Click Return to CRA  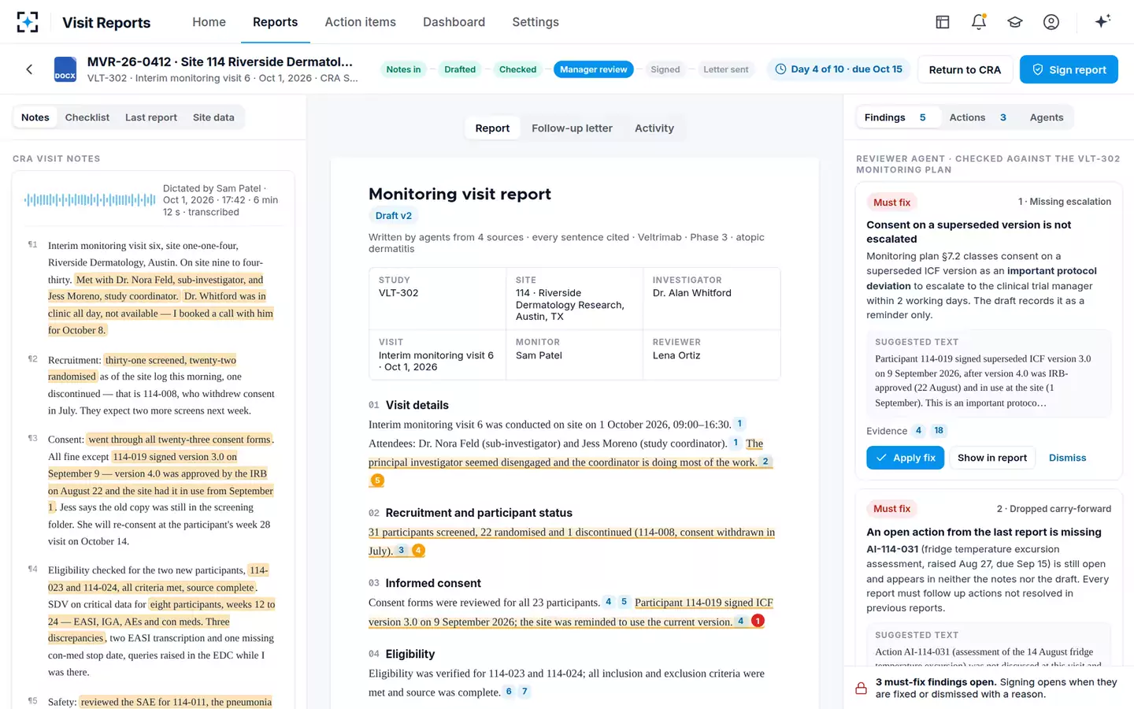965,69
